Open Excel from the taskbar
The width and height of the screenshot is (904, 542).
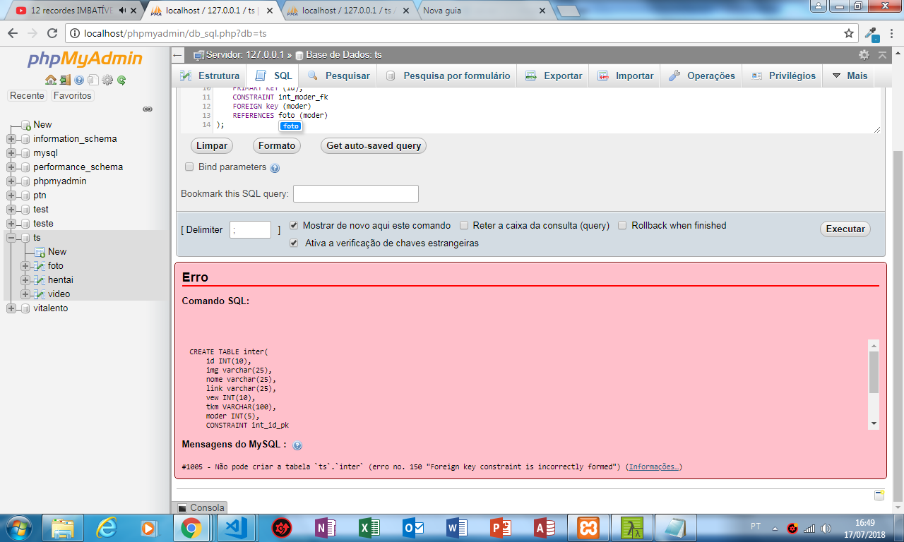(369, 527)
